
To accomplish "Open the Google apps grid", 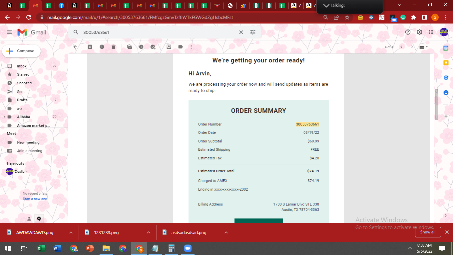I will [431, 32].
